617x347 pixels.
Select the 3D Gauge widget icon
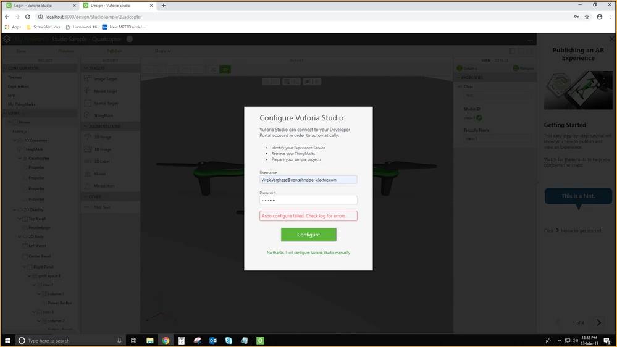tap(88, 137)
